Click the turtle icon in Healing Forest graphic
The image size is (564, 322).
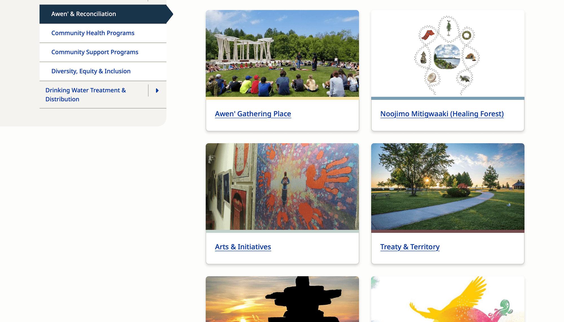(x=464, y=78)
